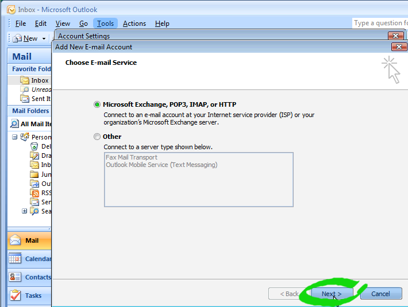Open the Help menu
This screenshot has height=307, width=408.
coord(162,24)
